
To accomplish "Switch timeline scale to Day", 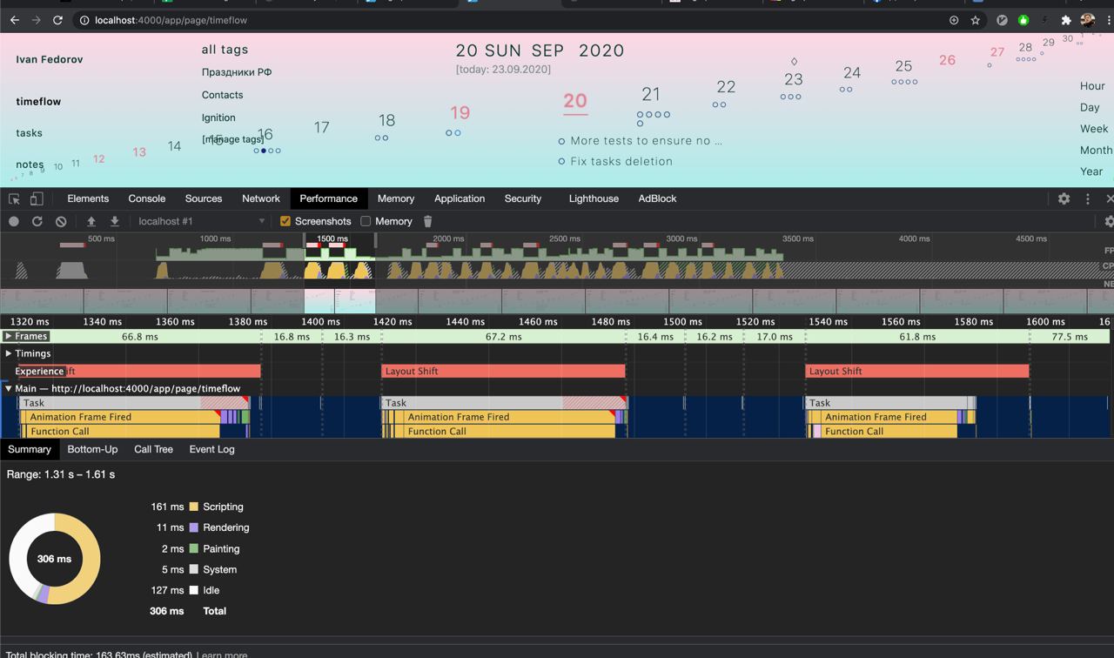I will (x=1090, y=108).
